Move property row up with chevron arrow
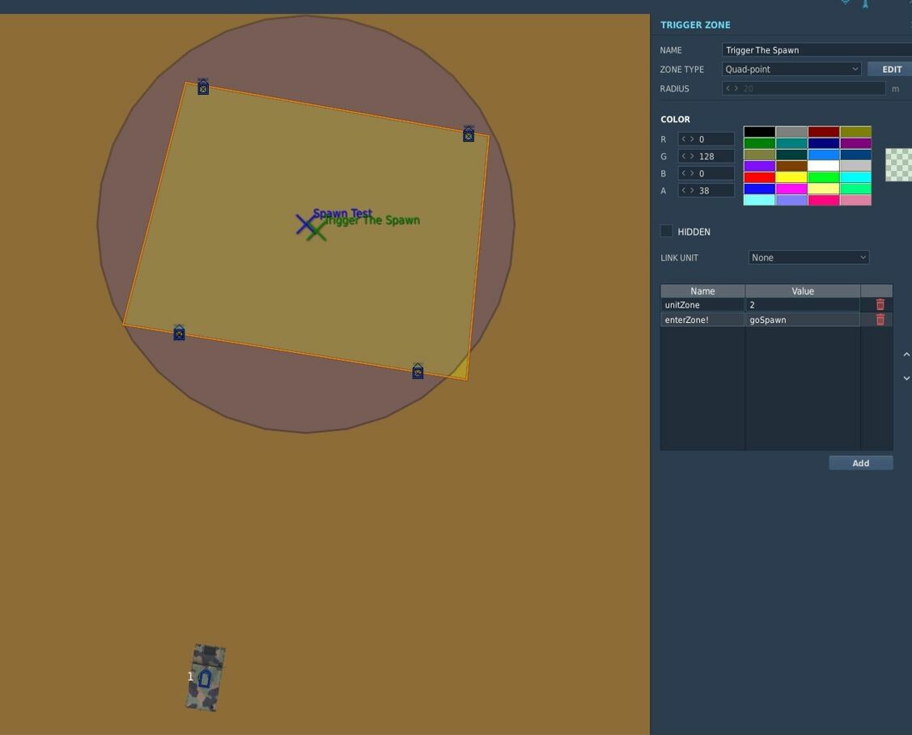Viewport: 912px width, 735px height. click(906, 355)
